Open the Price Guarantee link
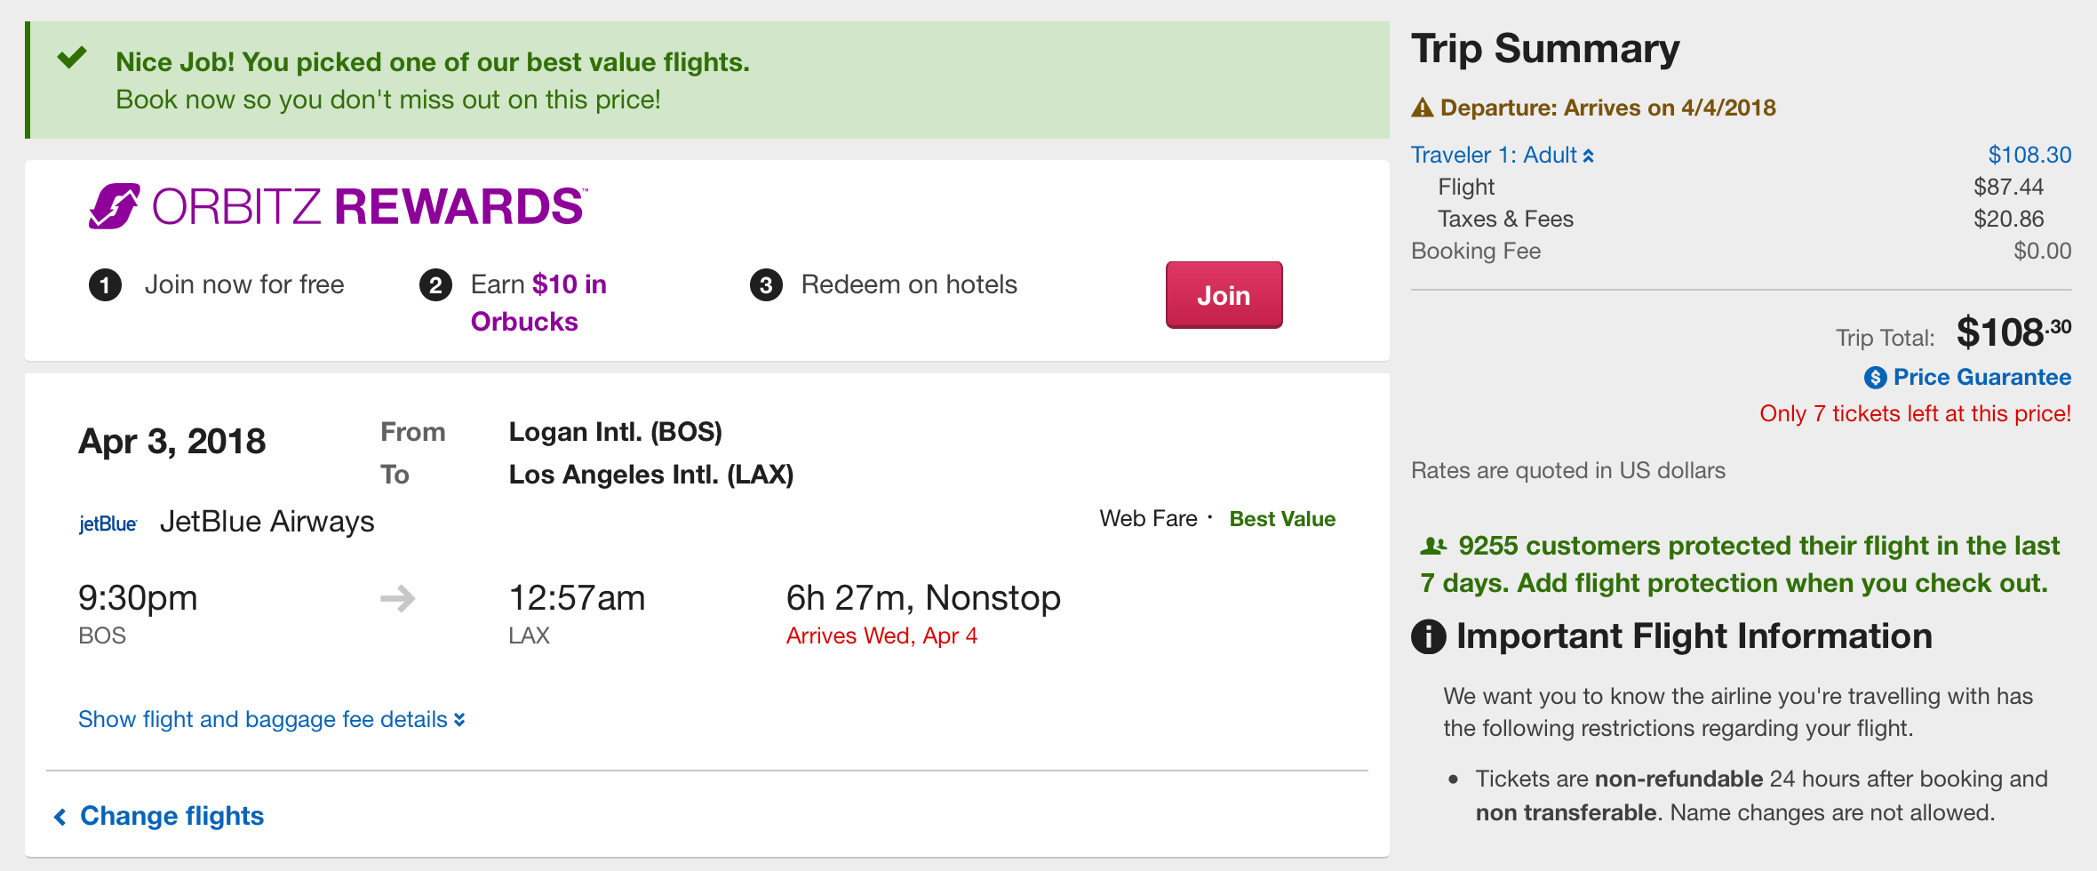This screenshot has height=871, width=2097. click(1981, 378)
